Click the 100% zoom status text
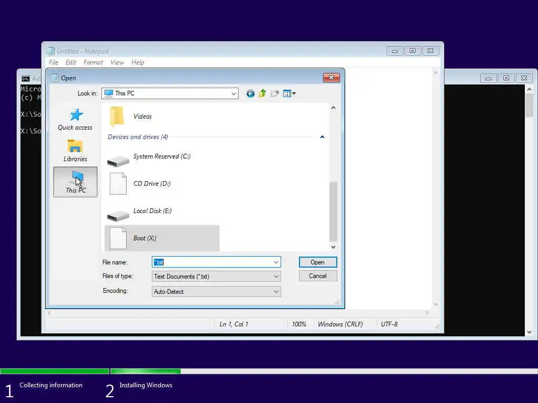Image resolution: width=538 pixels, height=403 pixels. click(299, 324)
